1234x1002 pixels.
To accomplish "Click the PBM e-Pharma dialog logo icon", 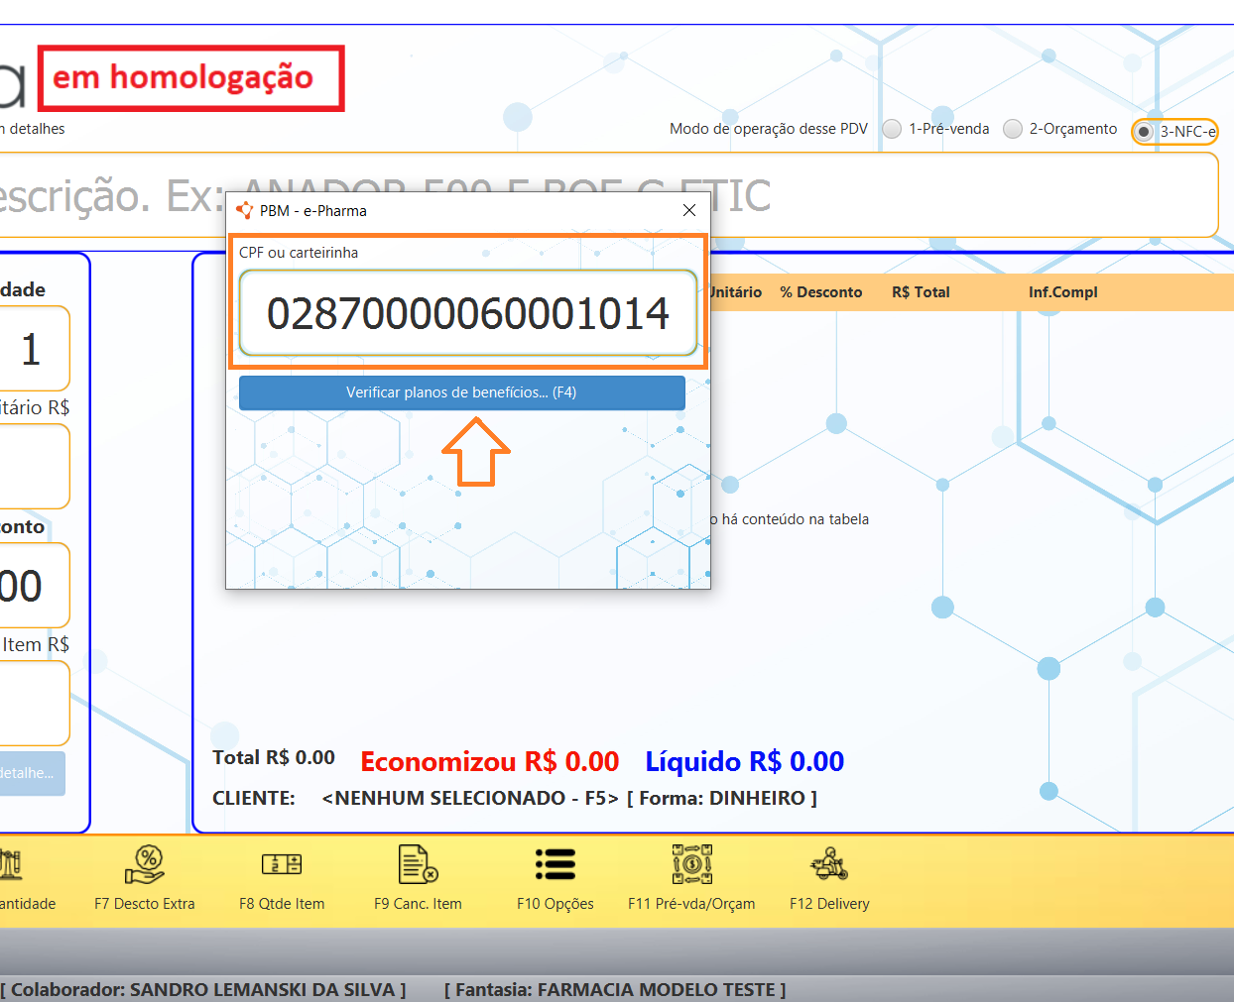I will tap(244, 210).
